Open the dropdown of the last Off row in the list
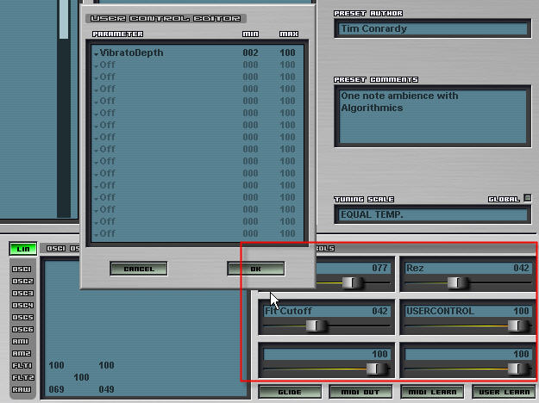This screenshot has height=403, width=539. coord(97,235)
